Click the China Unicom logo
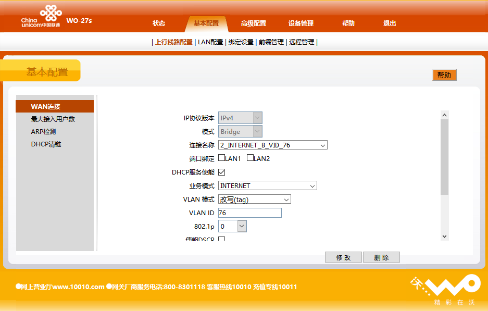Viewport: 488px width, 311px height. point(41,16)
